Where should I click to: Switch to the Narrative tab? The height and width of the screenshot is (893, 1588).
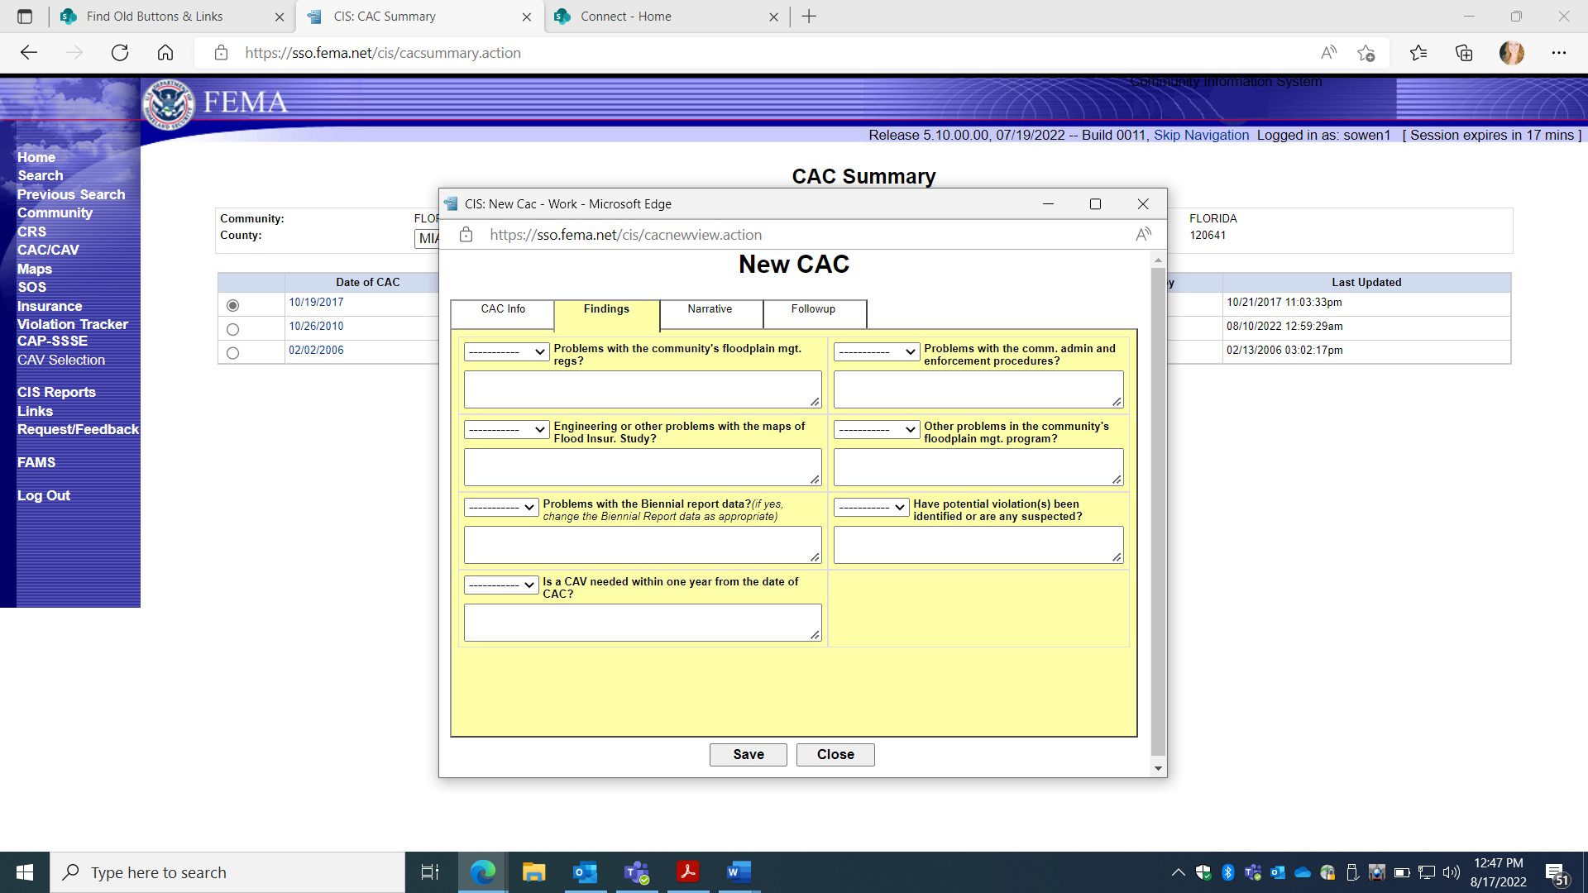click(x=710, y=309)
